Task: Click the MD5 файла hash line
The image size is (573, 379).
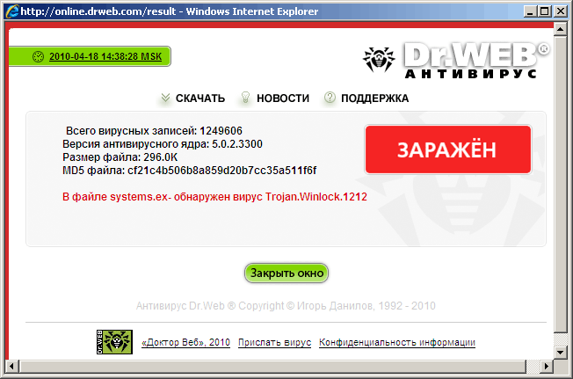Action: [189, 171]
